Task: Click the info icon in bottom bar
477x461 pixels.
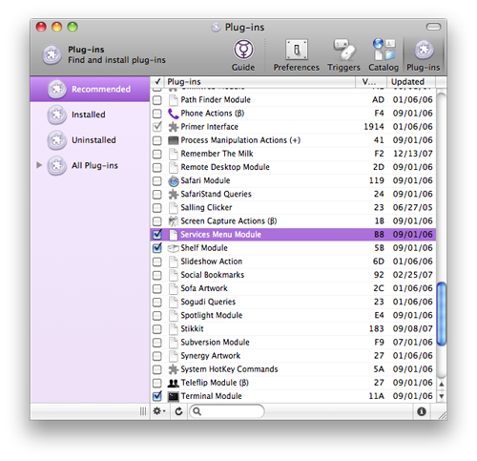Action: click(422, 411)
